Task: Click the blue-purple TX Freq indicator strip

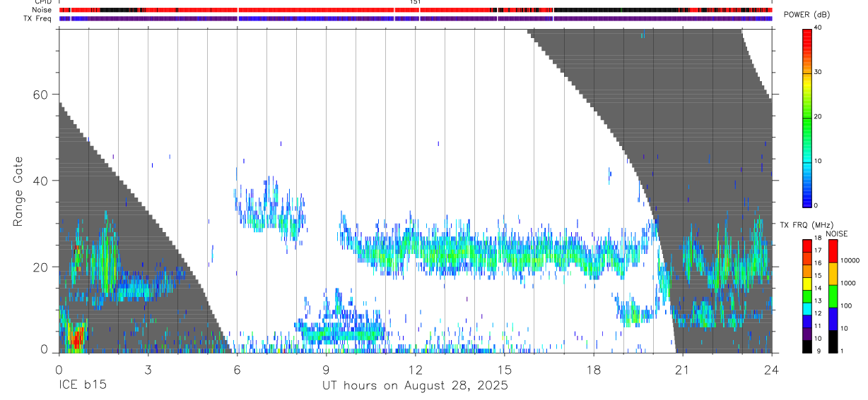Action: click(x=415, y=18)
